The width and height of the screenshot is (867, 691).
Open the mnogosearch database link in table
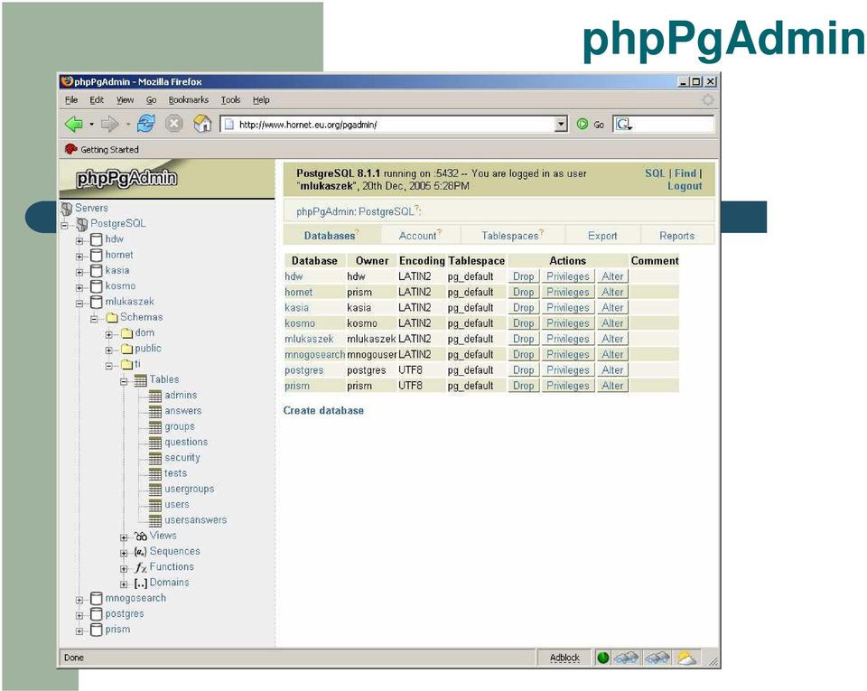[314, 354]
